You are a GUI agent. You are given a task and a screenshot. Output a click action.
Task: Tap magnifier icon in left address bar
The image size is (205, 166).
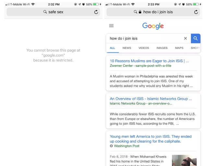(45, 12)
